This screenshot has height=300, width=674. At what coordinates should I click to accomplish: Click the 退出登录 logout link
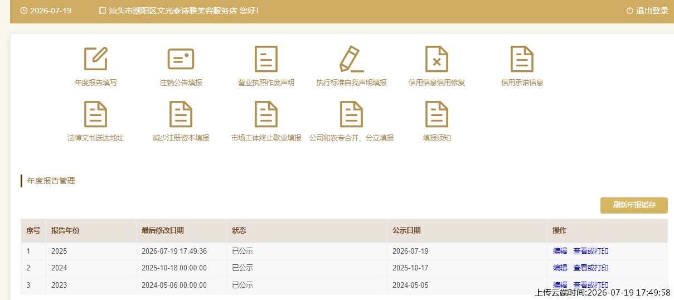coord(652,11)
